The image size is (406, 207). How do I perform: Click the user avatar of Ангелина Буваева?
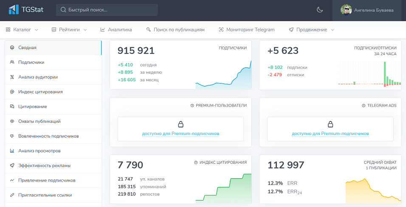coord(346,10)
